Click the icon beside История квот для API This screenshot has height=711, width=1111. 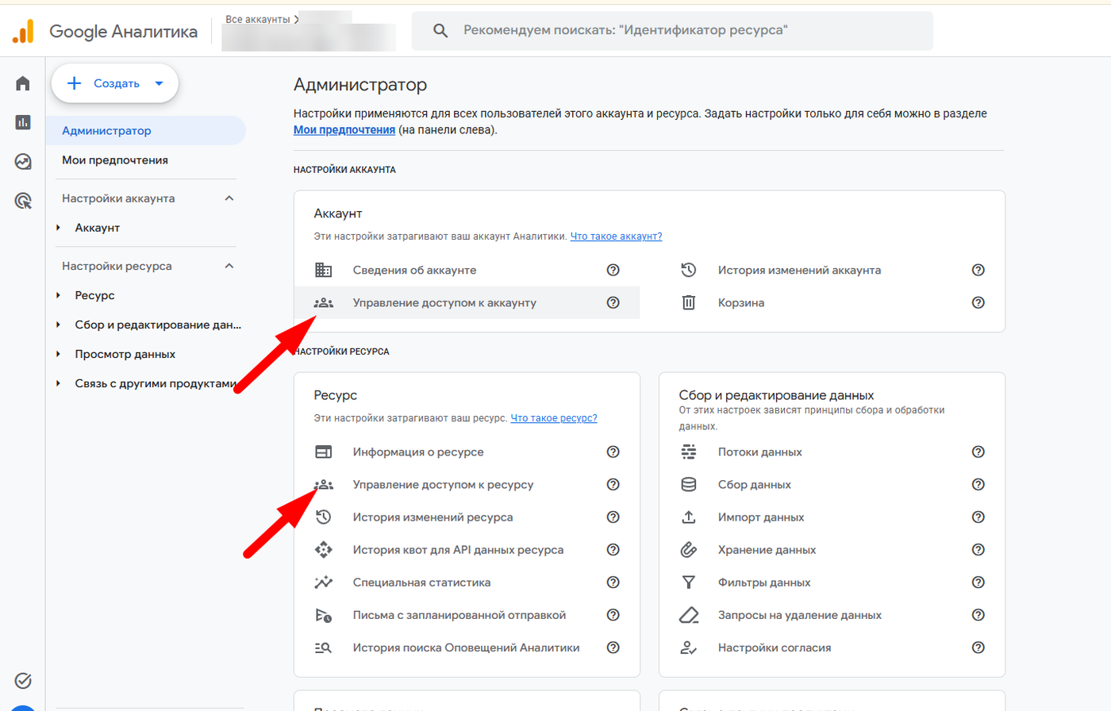coord(324,549)
